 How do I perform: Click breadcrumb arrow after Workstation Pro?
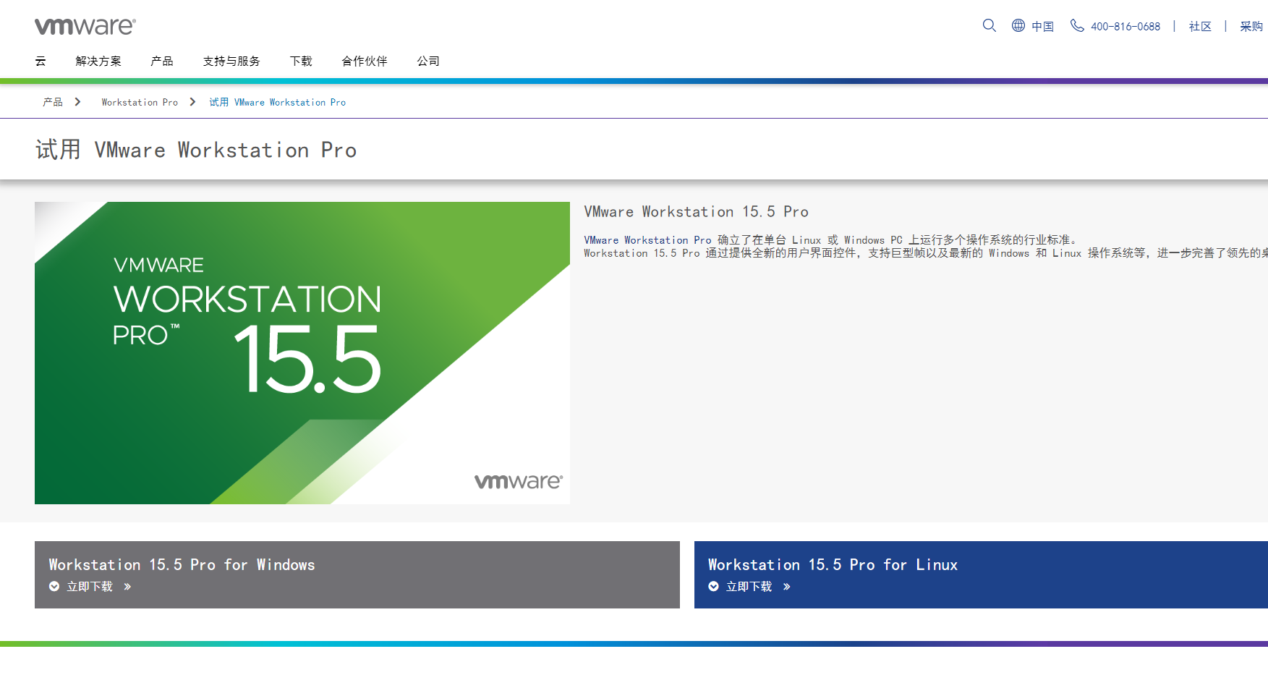click(x=192, y=102)
